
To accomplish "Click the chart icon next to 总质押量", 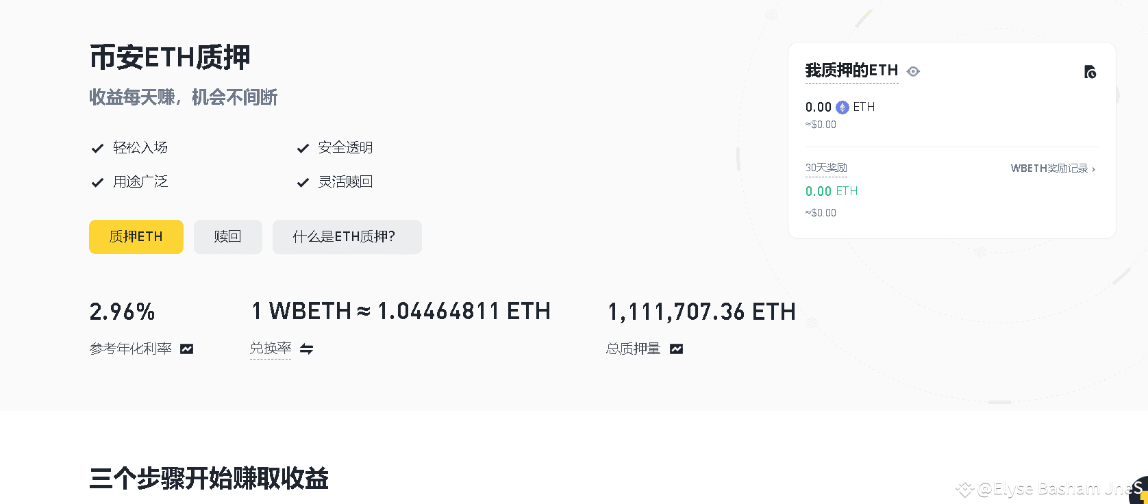I will coord(676,349).
